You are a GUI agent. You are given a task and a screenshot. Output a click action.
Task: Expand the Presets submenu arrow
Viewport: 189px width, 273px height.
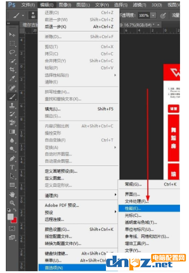click(115, 212)
